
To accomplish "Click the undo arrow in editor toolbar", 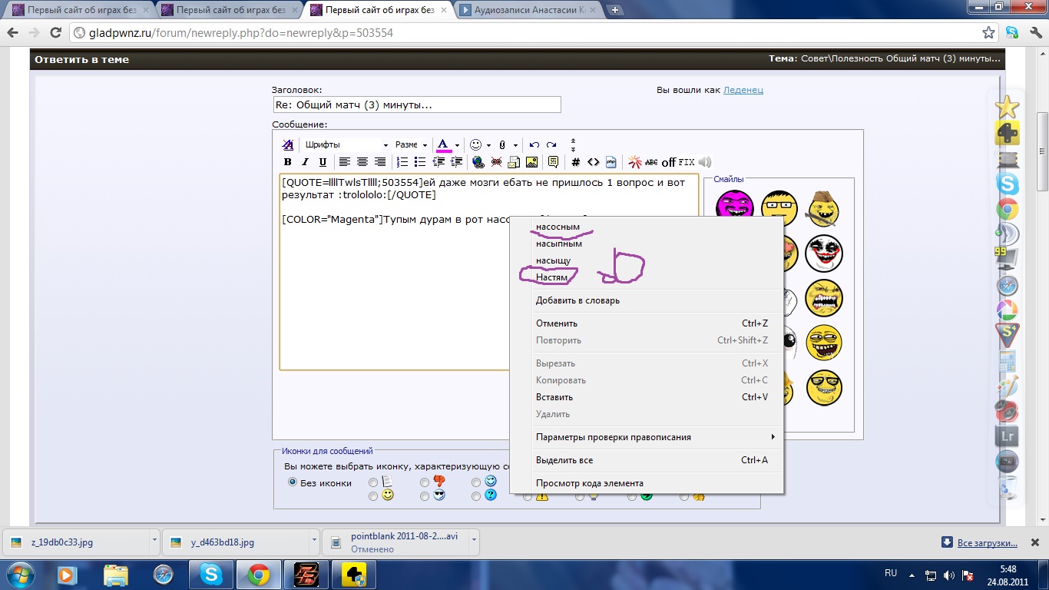I will coord(534,144).
